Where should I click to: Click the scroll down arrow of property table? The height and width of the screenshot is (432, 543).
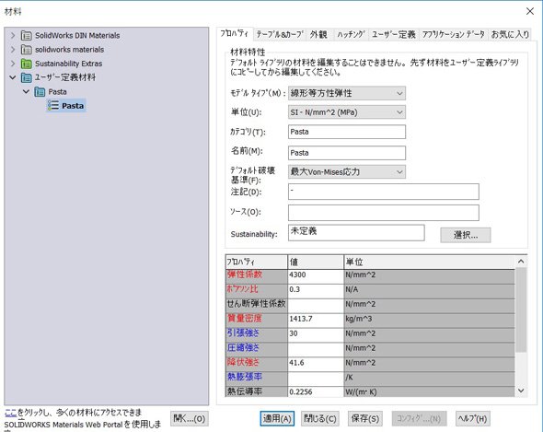(x=521, y=391)
